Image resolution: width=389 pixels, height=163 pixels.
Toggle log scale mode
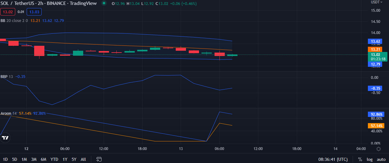369,159
